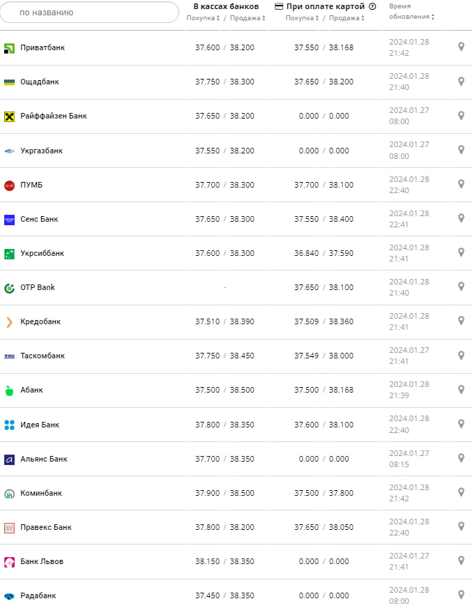Sort table by Время обновления
The image size is (472, 608).
411,12
